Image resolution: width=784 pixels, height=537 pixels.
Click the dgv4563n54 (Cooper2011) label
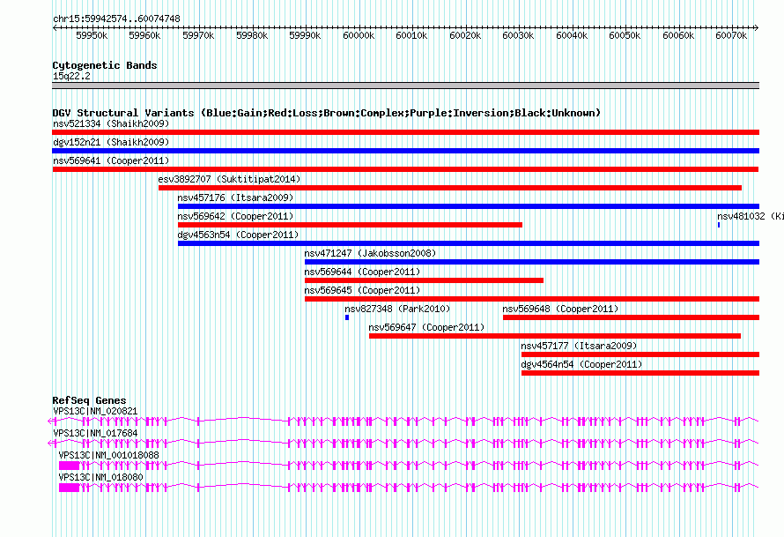238,235
